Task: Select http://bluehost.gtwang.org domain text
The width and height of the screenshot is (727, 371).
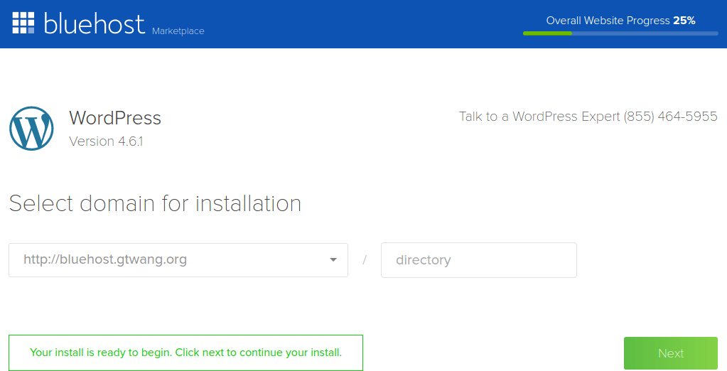Action: click(x=105, y=260)
